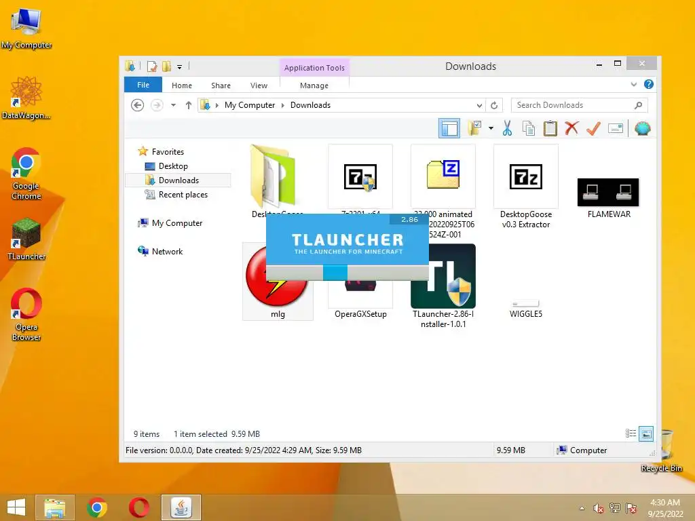This screenshot has height=521, width=695.
Task: Open the Windows Start button
Action: point(16,507)
